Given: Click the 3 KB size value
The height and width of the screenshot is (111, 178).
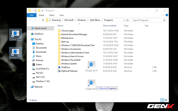Looking at the screenshot, I should coord(154,67).
